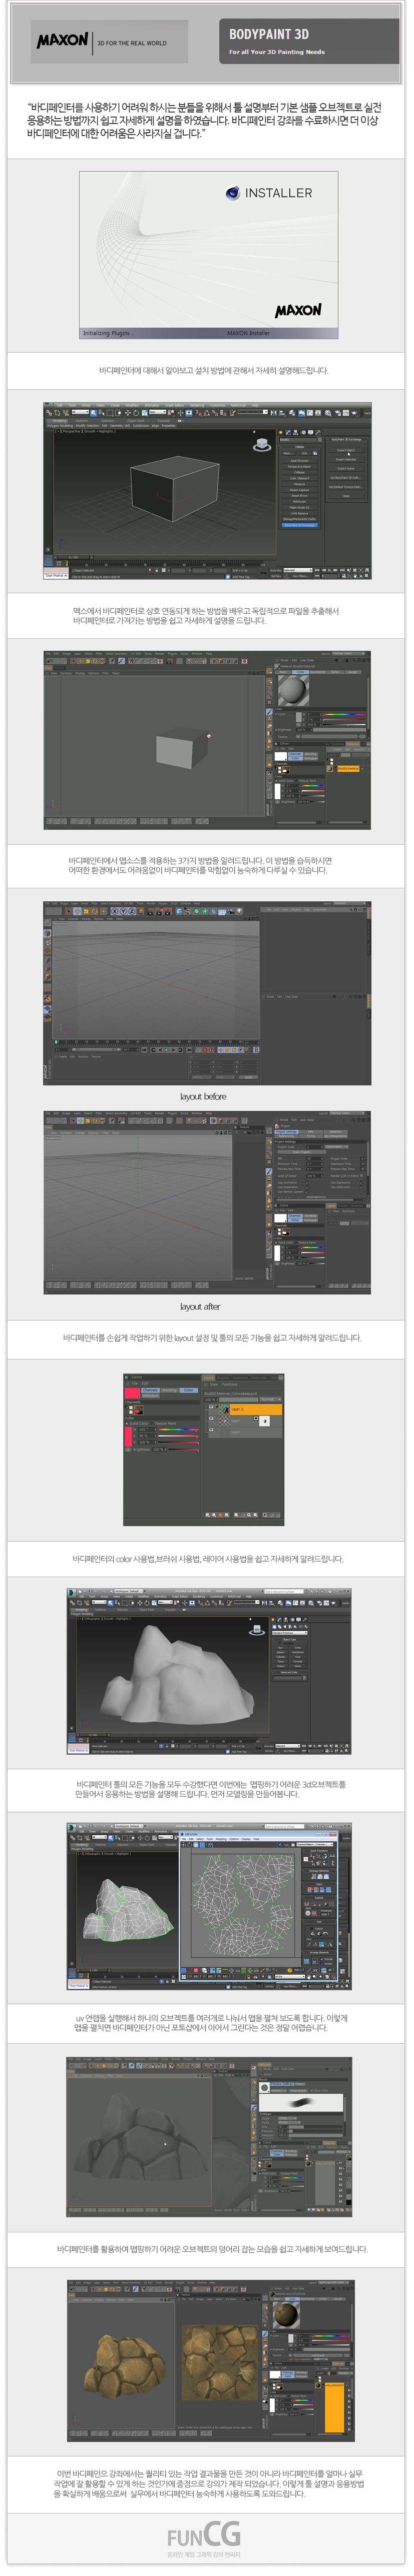Image resolution: width=414 pixels, height=2576 pixels.
Task: Adjust the H hue rainbow slider
Action: (x=178, y=1430)
